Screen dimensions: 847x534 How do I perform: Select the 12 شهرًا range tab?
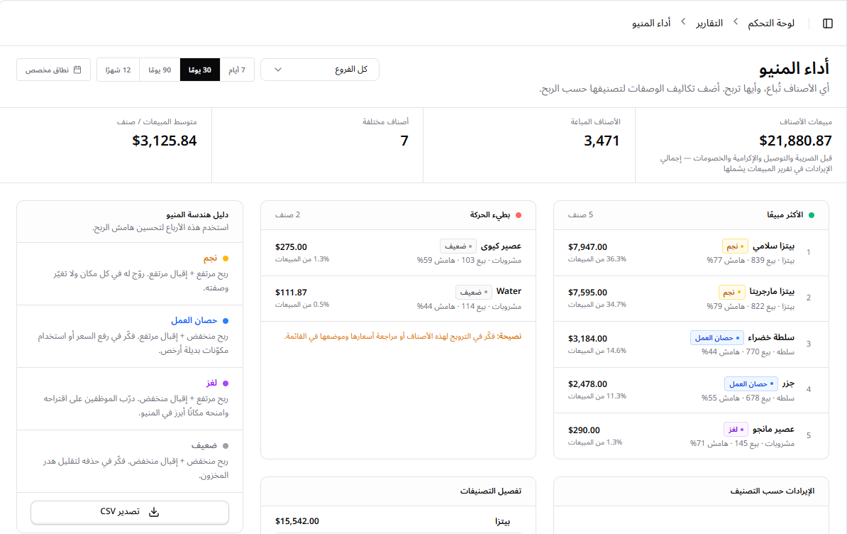tap(118, 70)
